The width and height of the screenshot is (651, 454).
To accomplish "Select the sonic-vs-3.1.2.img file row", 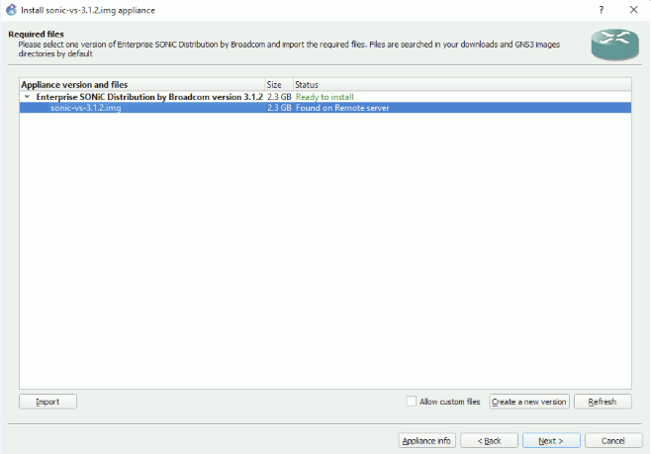I will tap(325, 108).
